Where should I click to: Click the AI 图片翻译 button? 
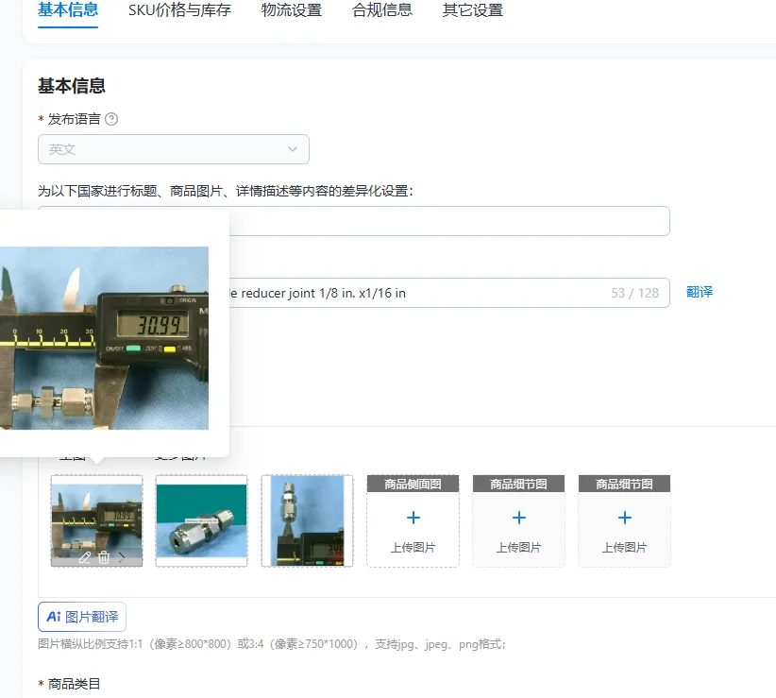(x=82, y=617)
